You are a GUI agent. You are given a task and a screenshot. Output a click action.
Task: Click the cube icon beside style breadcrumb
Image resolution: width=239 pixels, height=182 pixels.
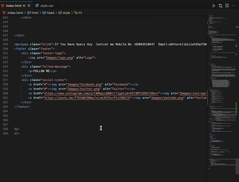coord(60,13)
